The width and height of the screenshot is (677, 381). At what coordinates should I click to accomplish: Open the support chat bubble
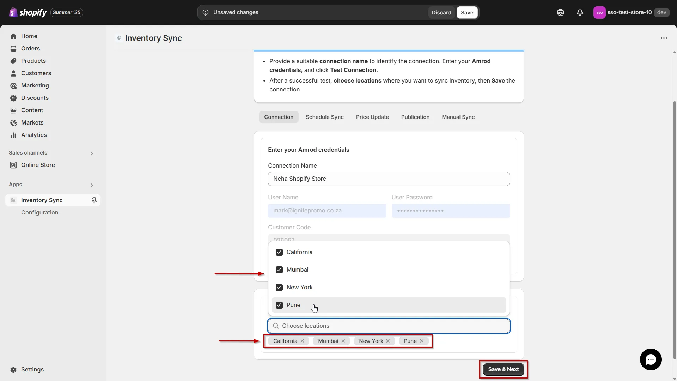coord(651,359)
